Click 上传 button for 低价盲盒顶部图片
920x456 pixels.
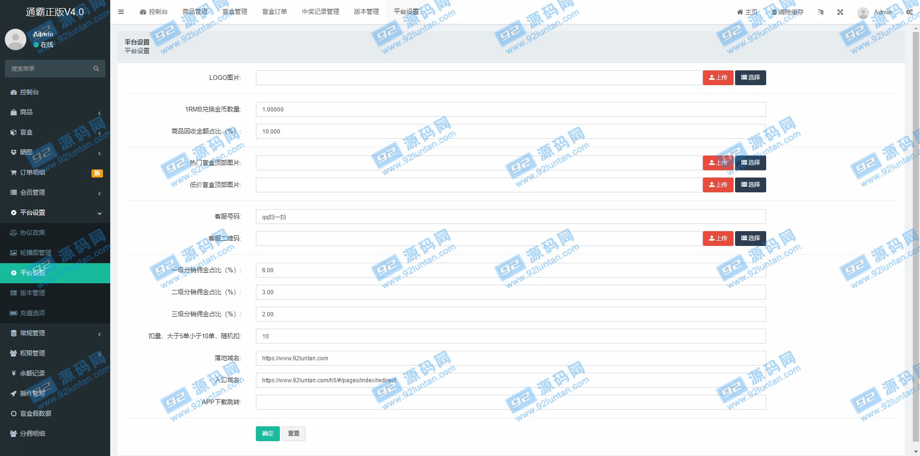[x=718, y=185]
